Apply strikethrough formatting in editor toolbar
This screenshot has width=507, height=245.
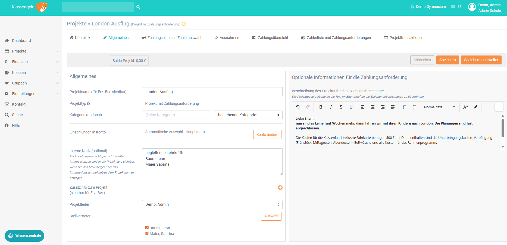coord(341,107)
